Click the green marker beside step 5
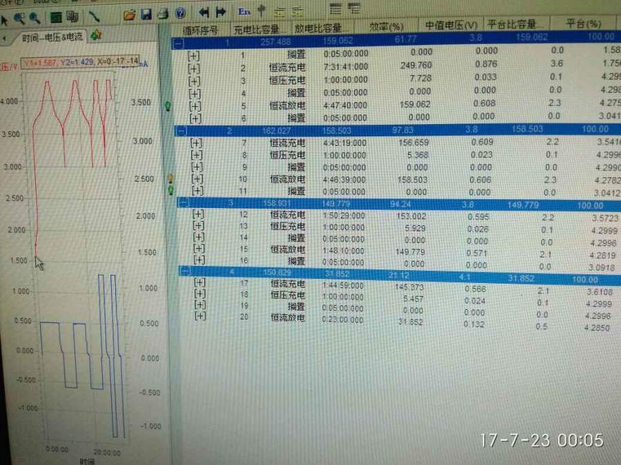 [168, 106]
